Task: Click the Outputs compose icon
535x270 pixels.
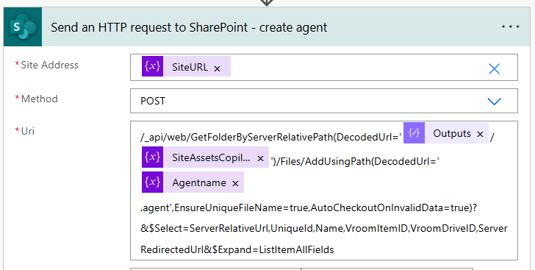Action: [x=414, y=132]
